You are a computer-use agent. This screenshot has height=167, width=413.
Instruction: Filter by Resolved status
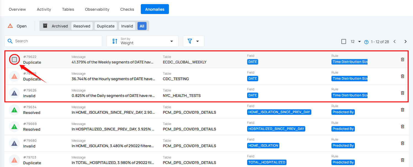click(x=82, y=26)
